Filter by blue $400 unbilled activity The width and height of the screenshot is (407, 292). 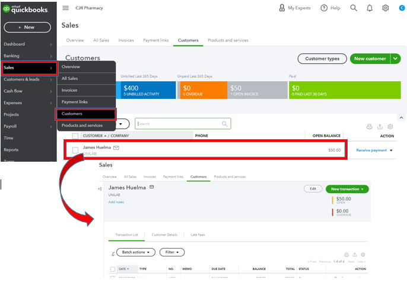click(x=148, y=90)
